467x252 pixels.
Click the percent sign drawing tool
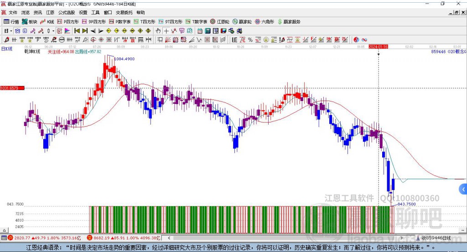[x=250, y=40]
